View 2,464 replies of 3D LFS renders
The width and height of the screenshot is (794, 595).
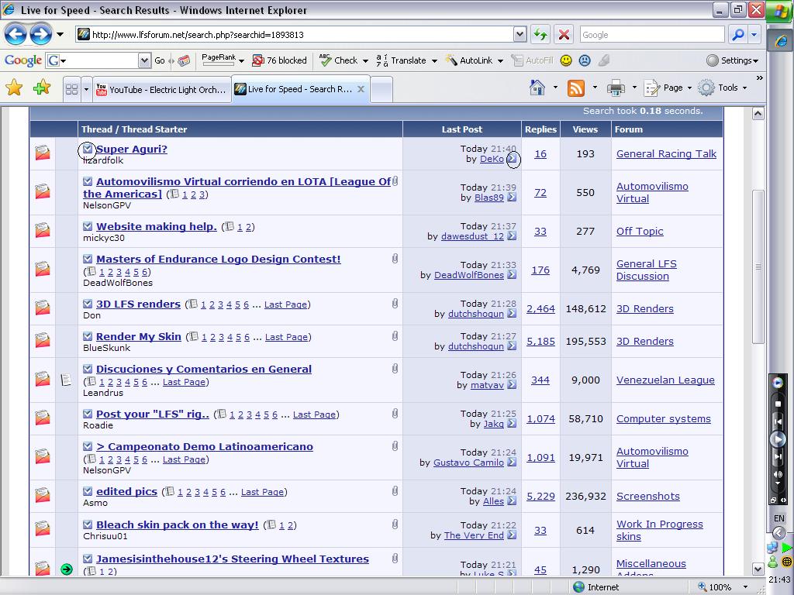pos(540,308)
